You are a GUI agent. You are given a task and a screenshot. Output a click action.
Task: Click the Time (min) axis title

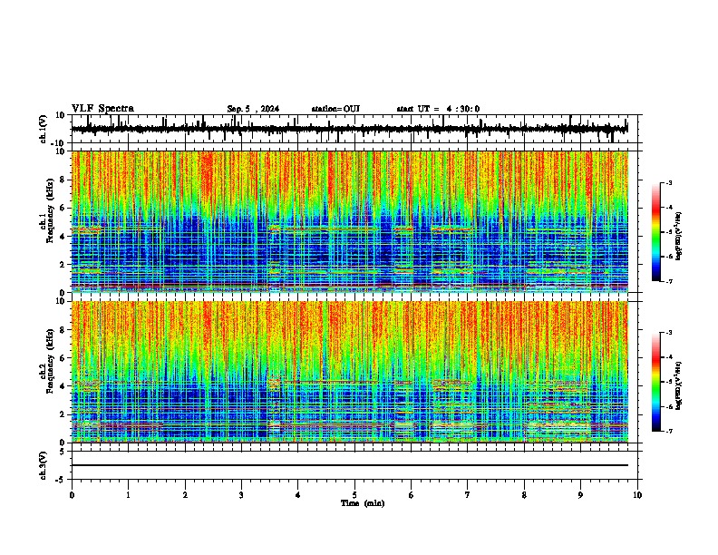363,503
